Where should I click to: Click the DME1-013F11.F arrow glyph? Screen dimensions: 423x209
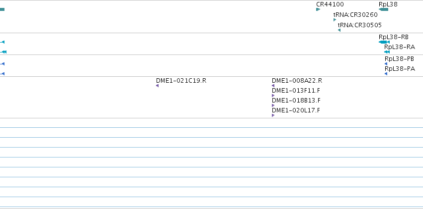273,96
